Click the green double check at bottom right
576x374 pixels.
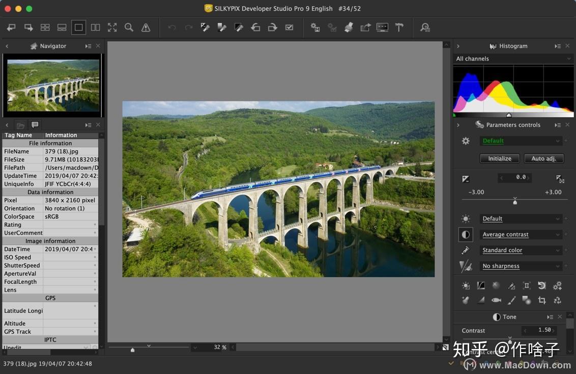point(451,364)
